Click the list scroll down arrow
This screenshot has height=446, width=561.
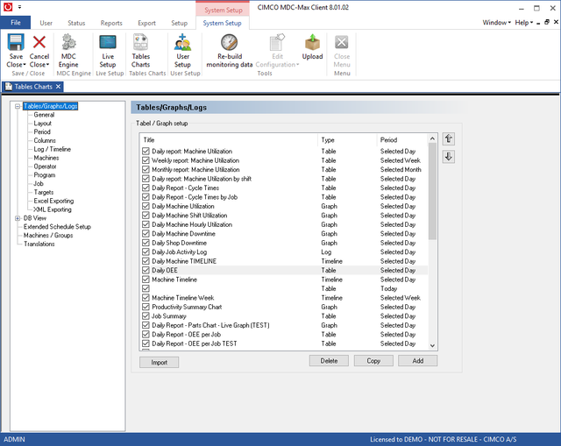[x=432, y=345]
